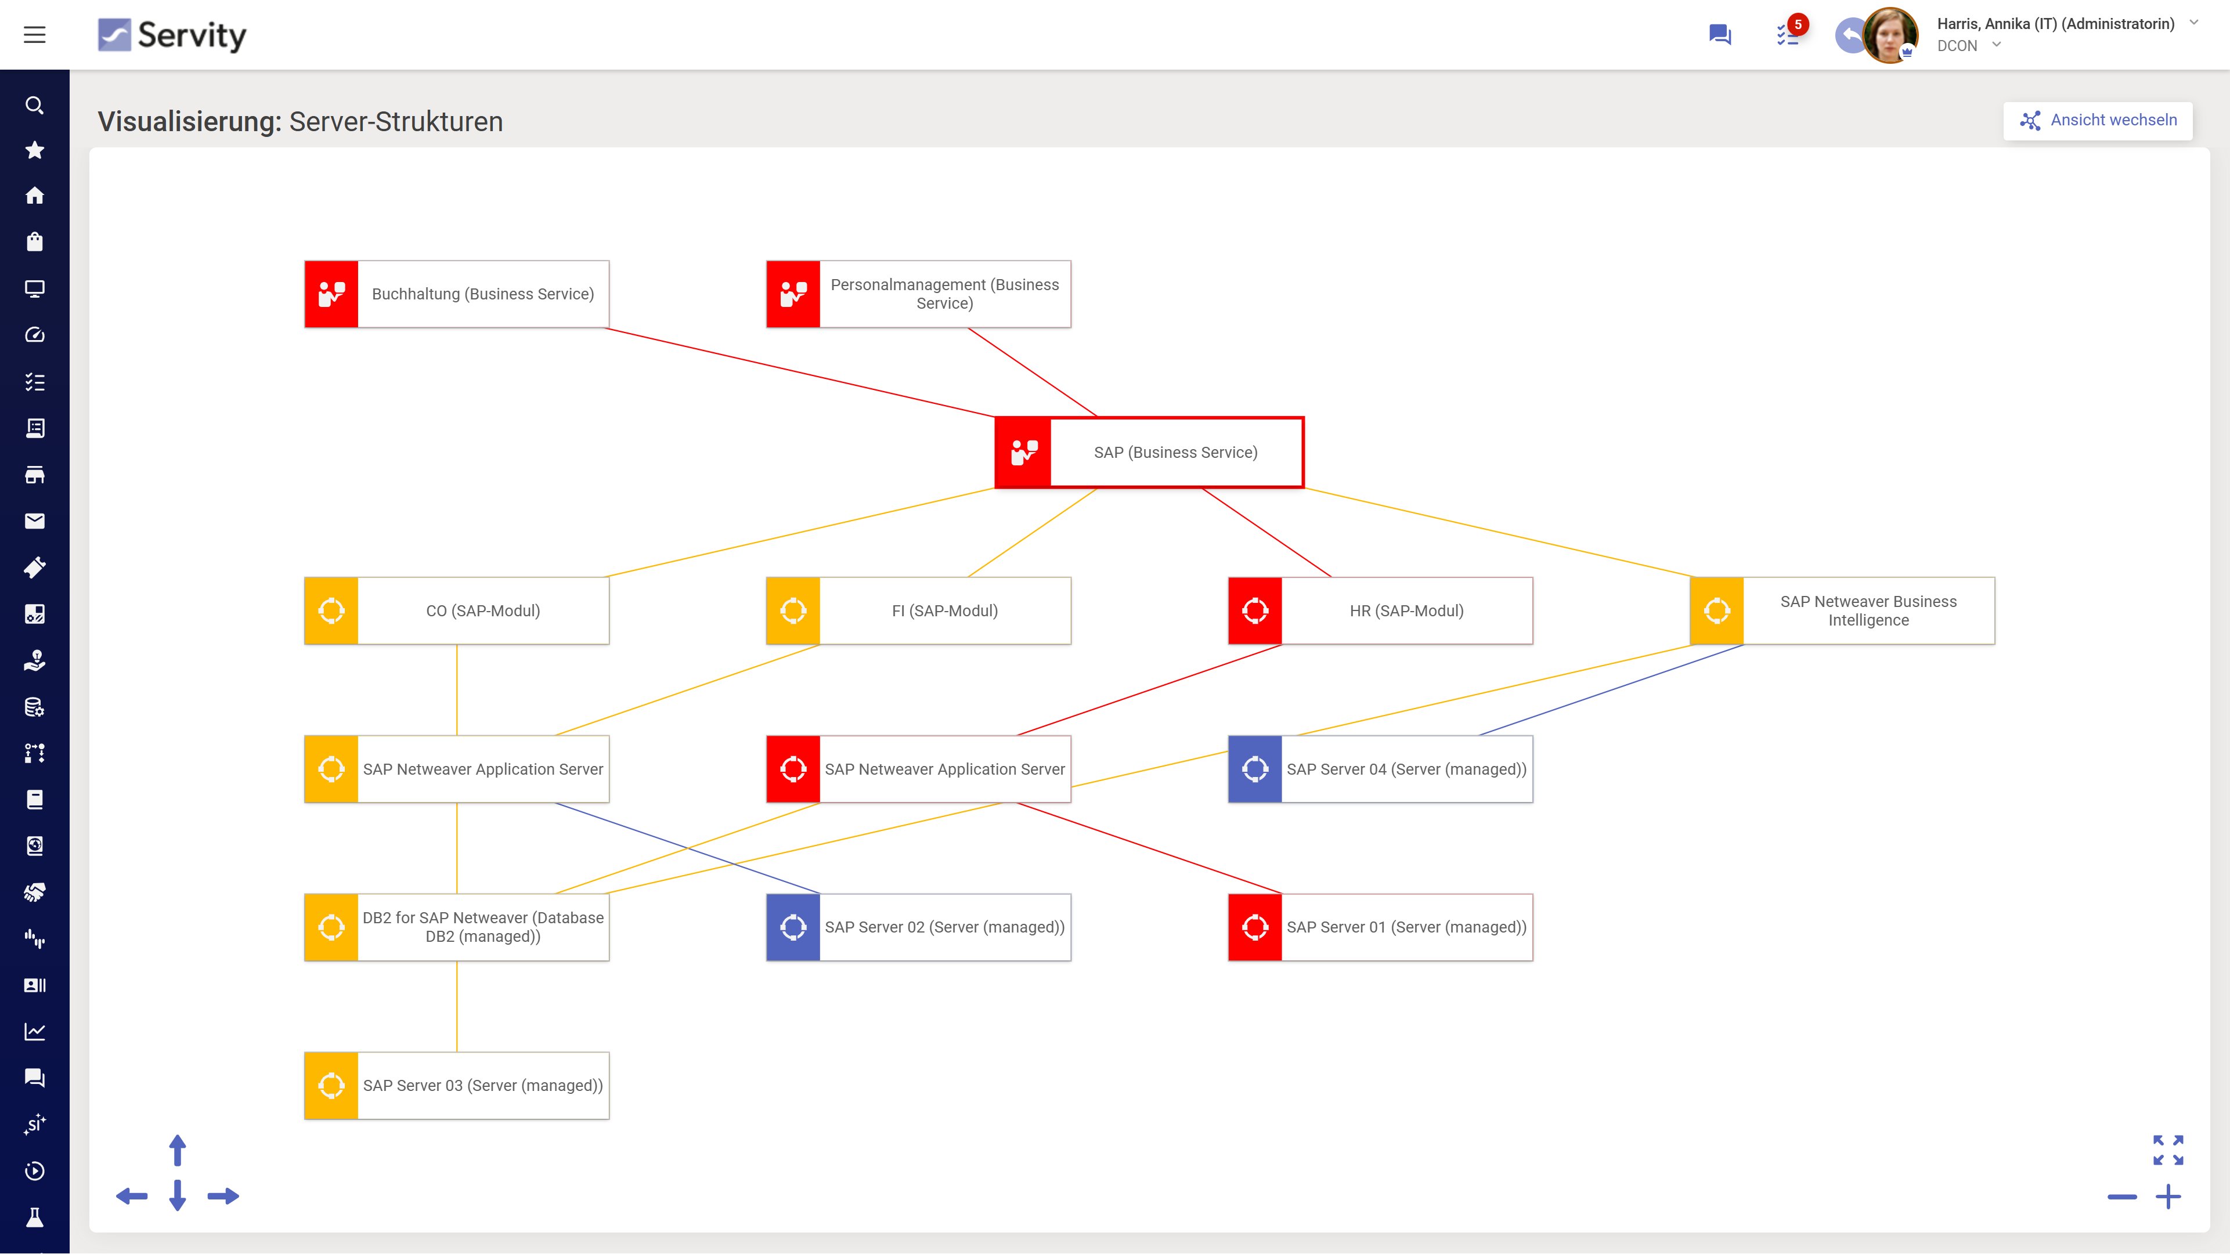
Task: Open the hamburger menu
Action: (35, 35)
